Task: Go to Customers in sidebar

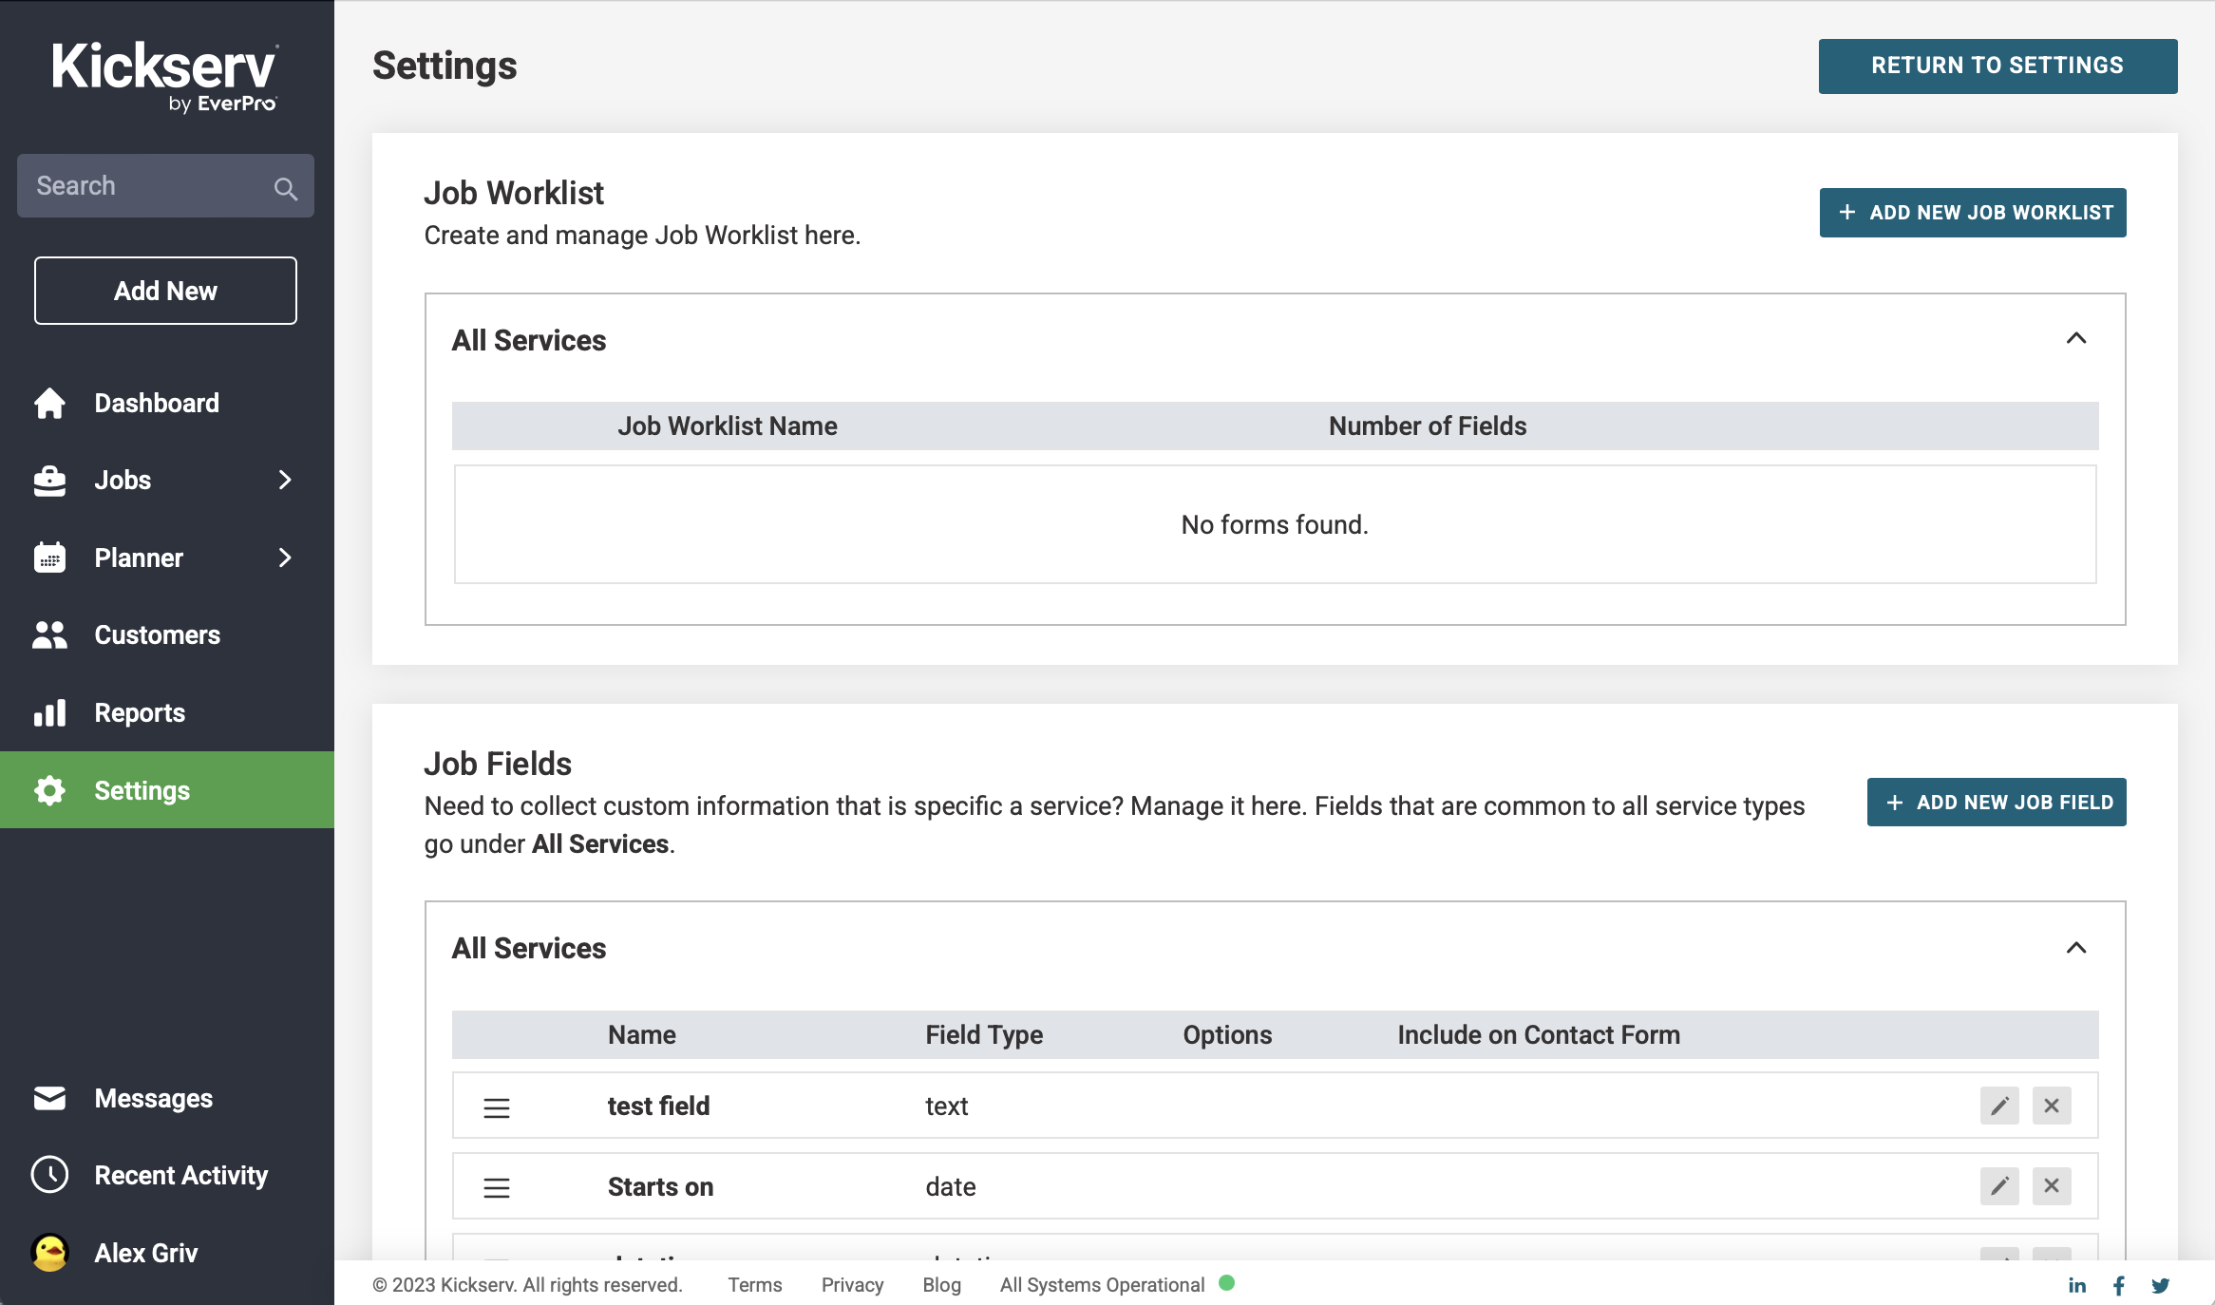Action: coord(157,635)
